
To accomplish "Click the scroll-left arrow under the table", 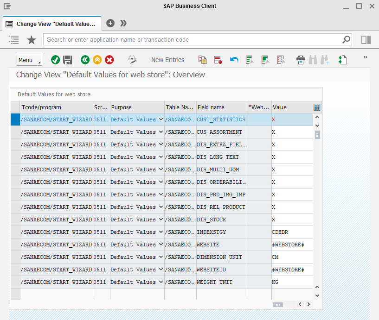I will 300,304.
